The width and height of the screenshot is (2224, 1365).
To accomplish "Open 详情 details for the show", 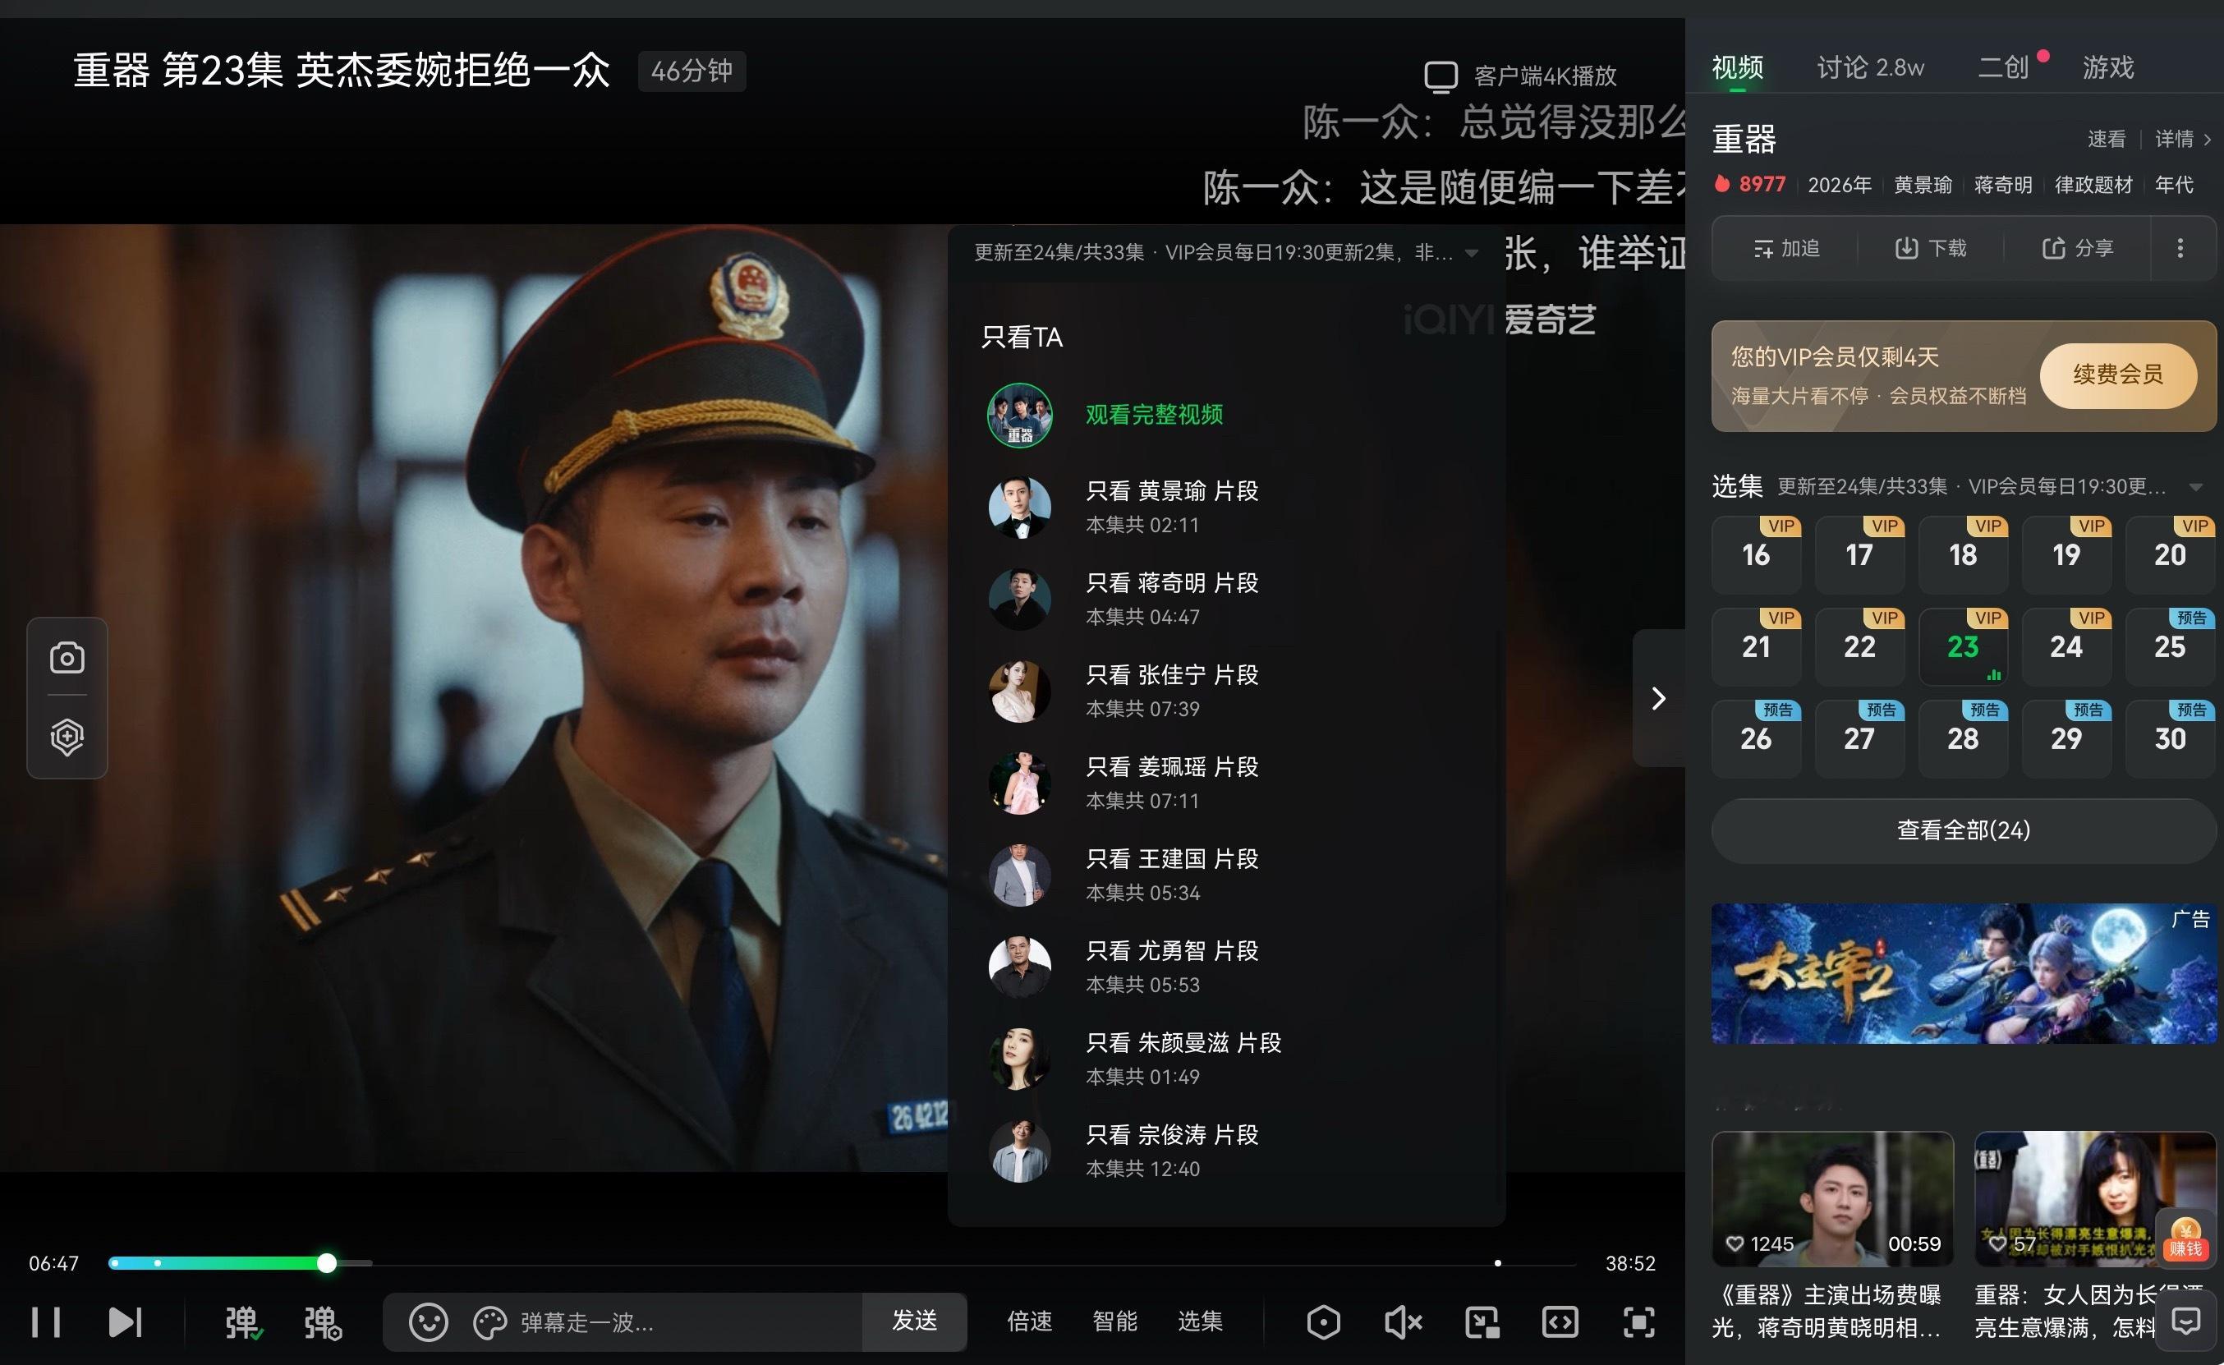I will coord(2182,139).
